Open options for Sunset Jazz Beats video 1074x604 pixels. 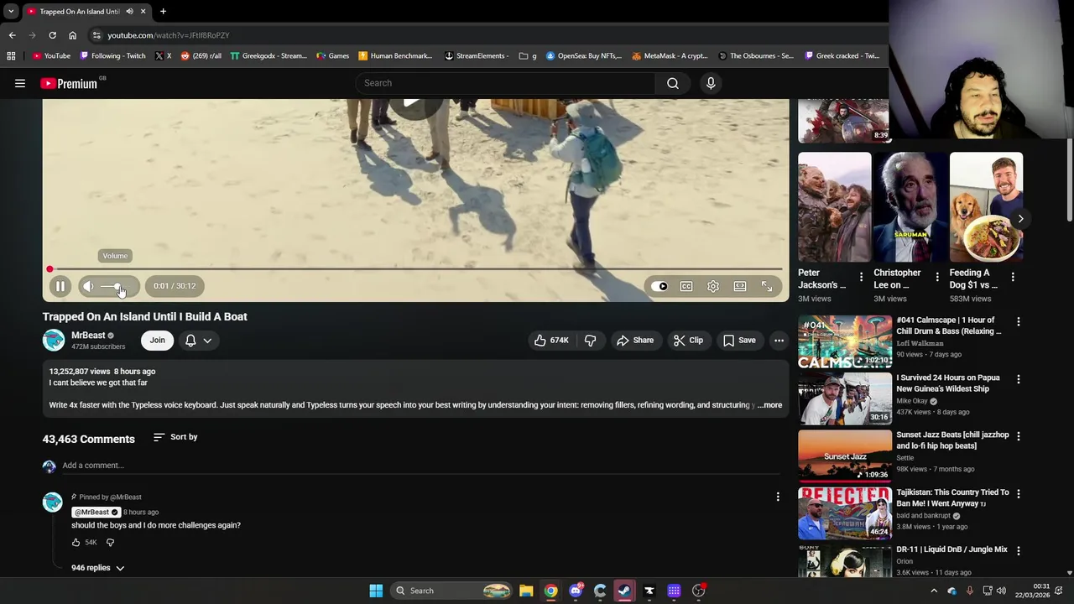1019,436
